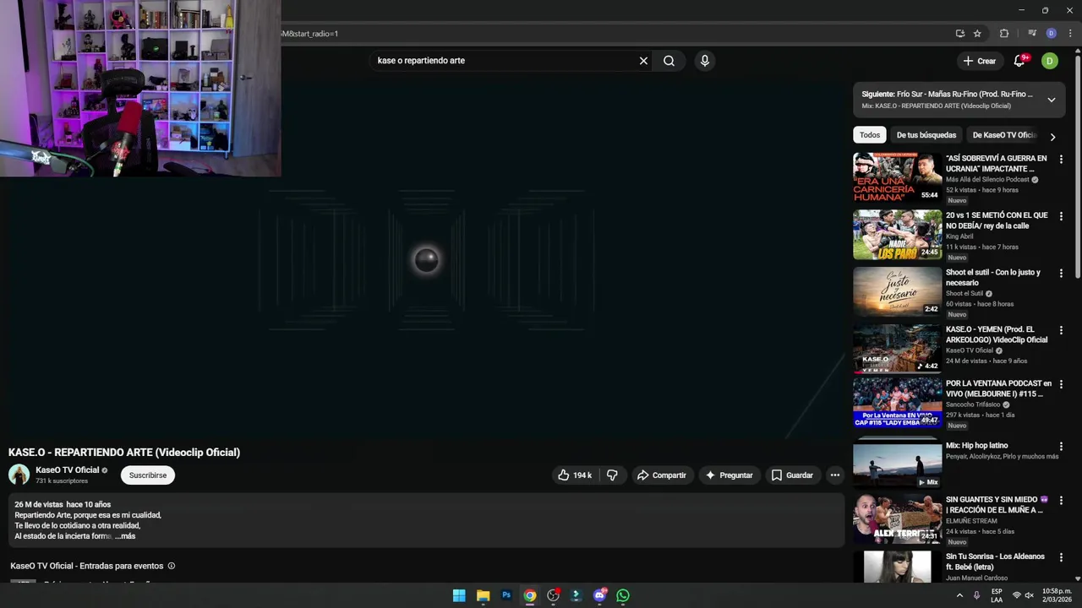
Task: Show more filter chips with right arrow
Action: 1052,136
